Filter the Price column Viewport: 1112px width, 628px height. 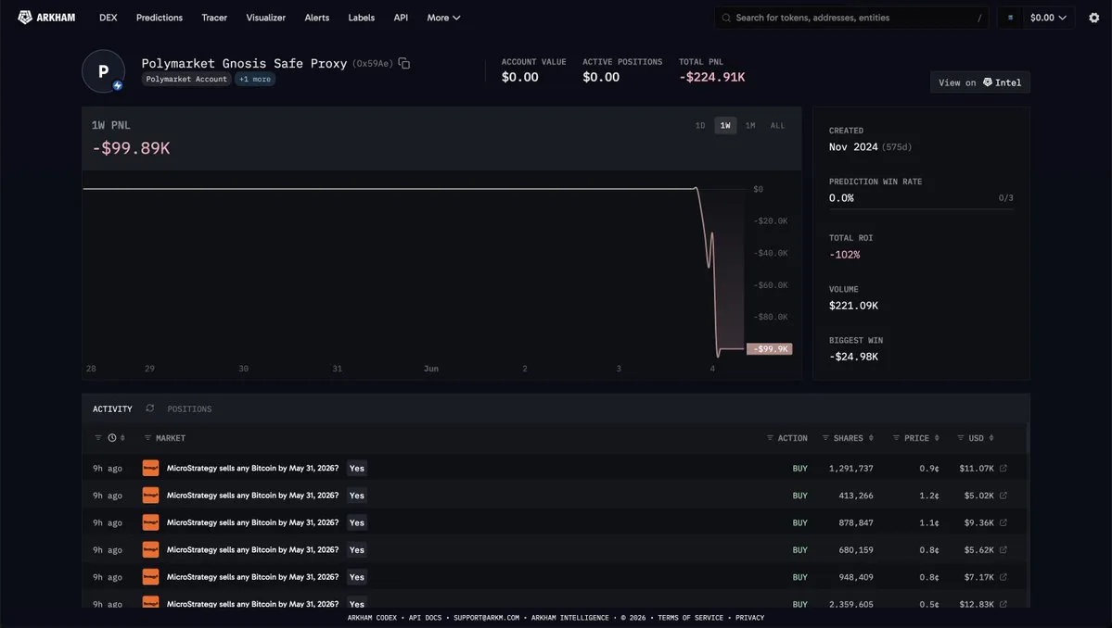pos(897,437)
